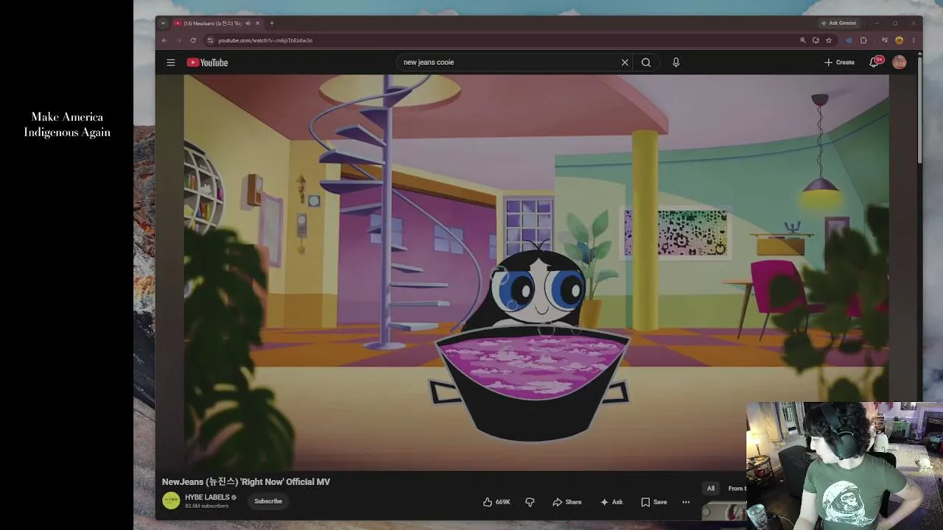The width and height of the screenshot is (943, 530).
Task: Open the HYBE LABELS channel avatar
Action: click(171, 501)
